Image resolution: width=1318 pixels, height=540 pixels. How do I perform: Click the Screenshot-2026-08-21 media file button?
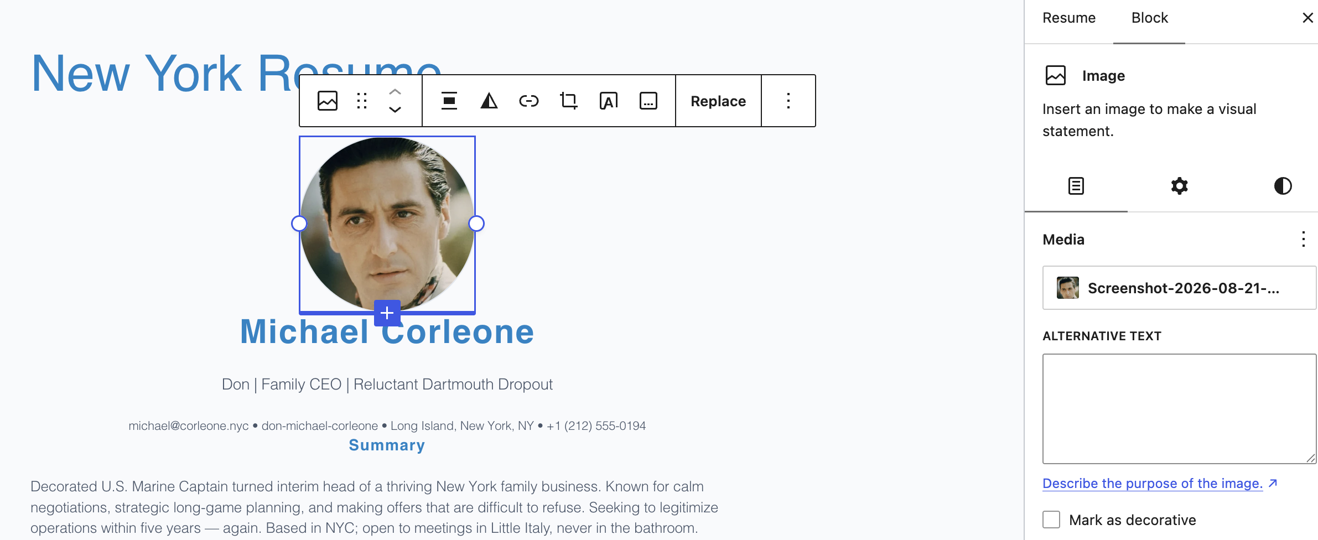1179,288
